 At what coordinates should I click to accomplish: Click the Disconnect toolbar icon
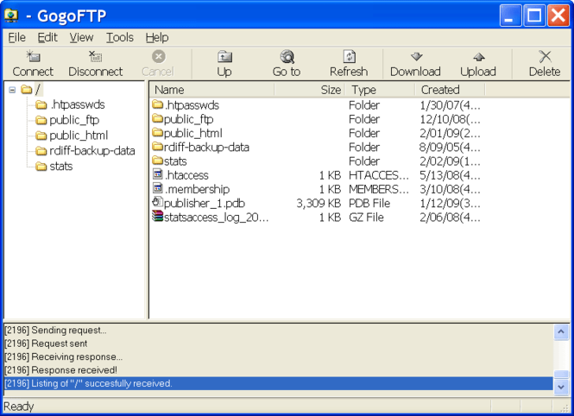tap(96, 57)
